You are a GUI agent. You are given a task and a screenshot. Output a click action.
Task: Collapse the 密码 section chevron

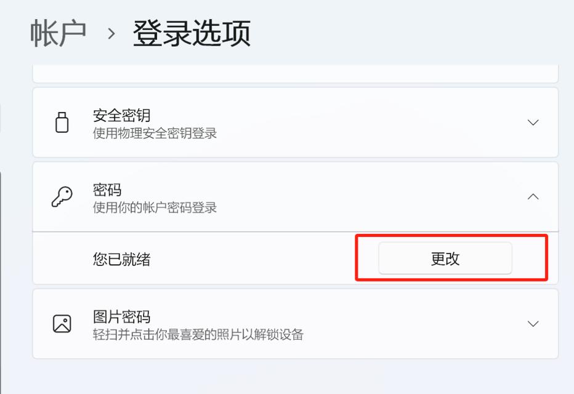[533, 197]
